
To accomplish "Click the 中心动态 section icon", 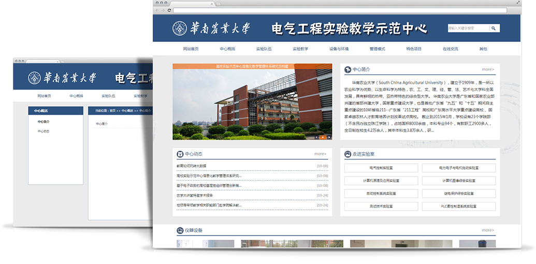I will pos(180,154).
